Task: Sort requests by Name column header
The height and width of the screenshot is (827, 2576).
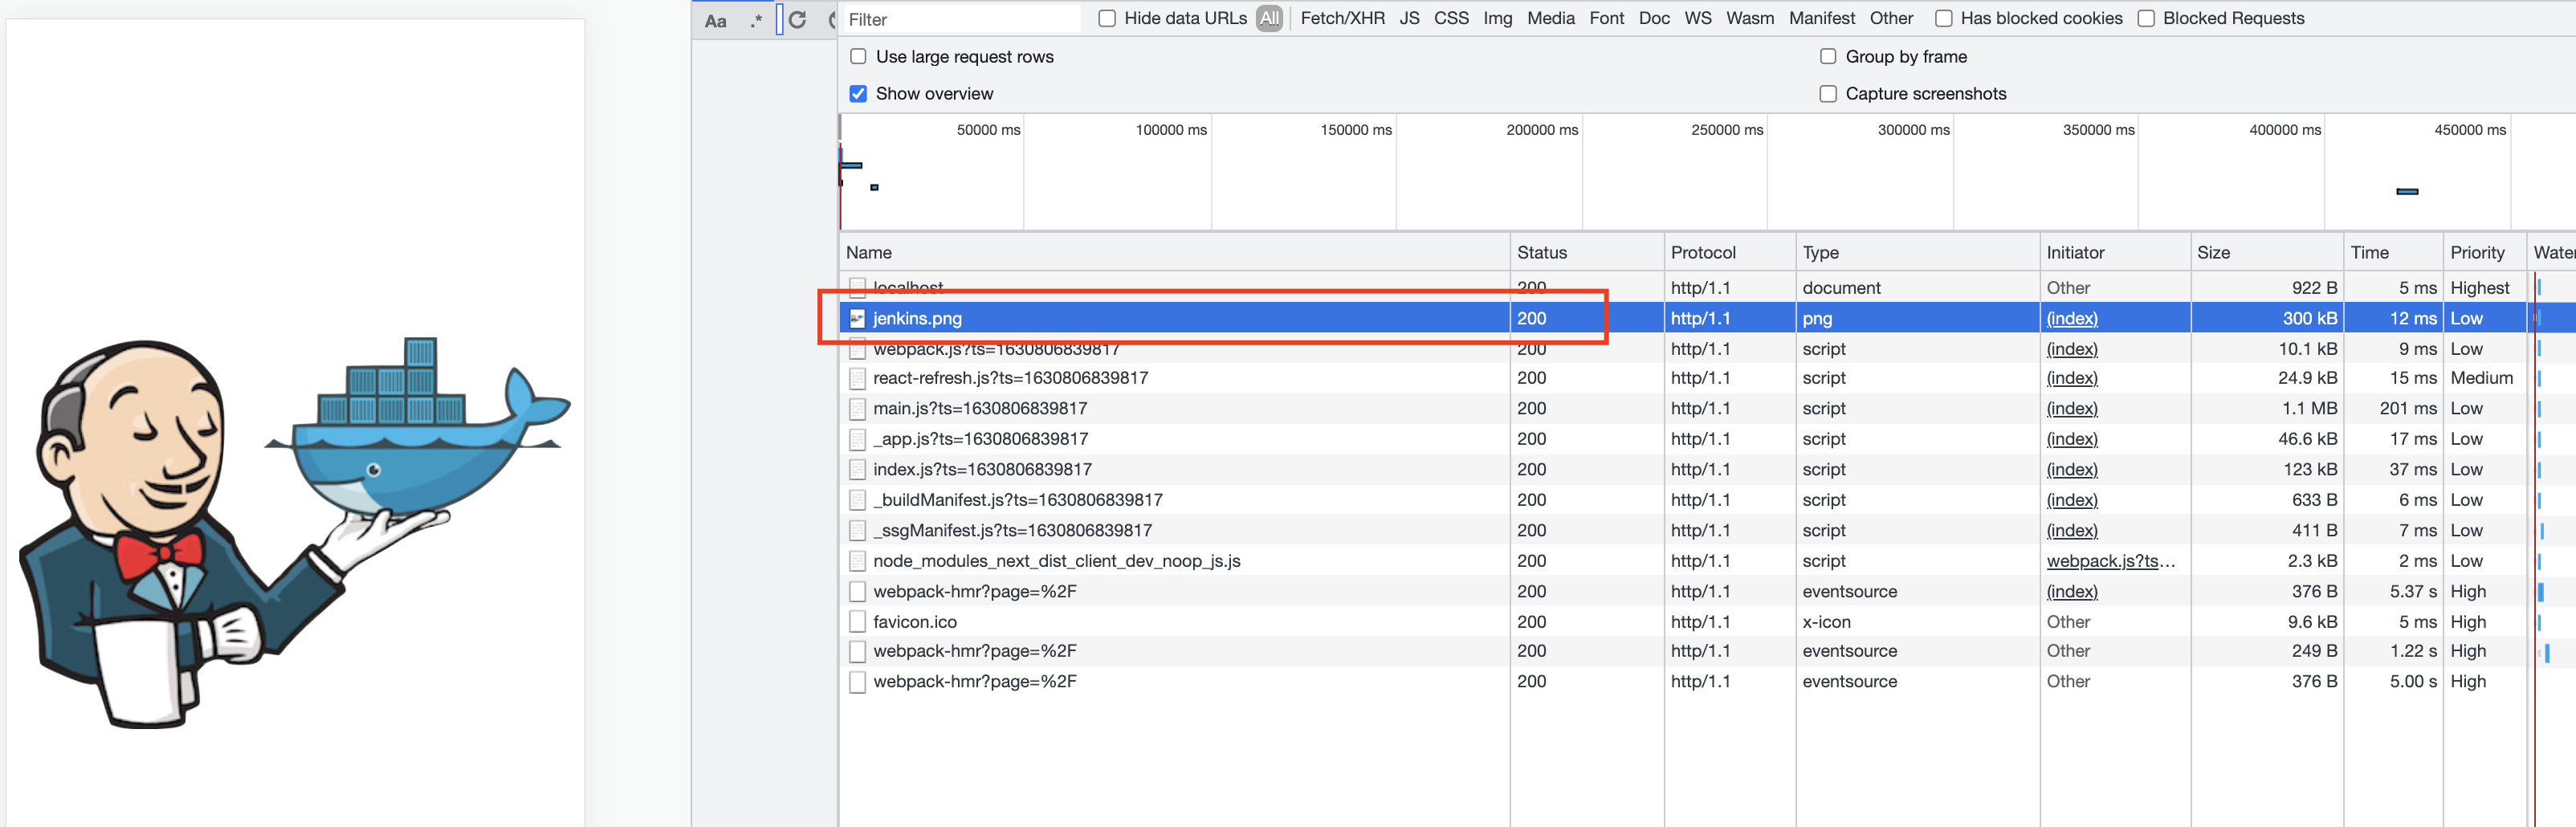Action: pyautogui.click(x=1174, y=253)
